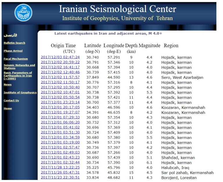Open the Sero event 2017/12/02 11:57:57

pyautogui.click(x=60, y=77)
